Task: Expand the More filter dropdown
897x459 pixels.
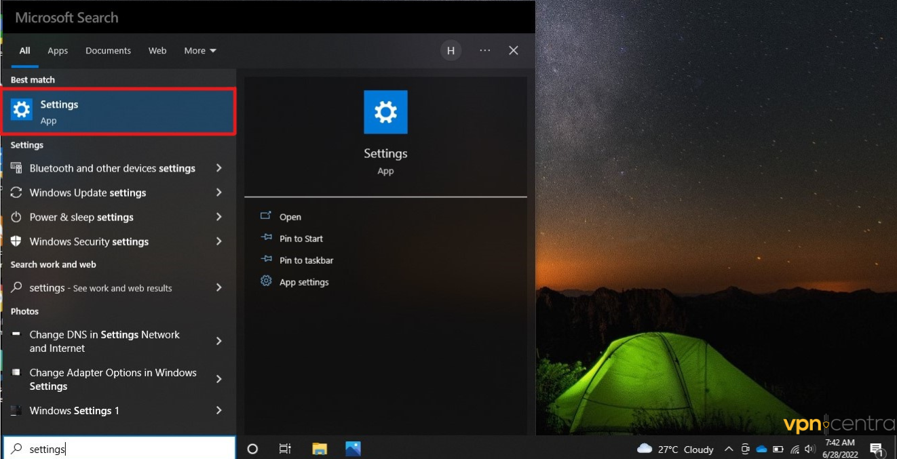Action: pos(199,50)
